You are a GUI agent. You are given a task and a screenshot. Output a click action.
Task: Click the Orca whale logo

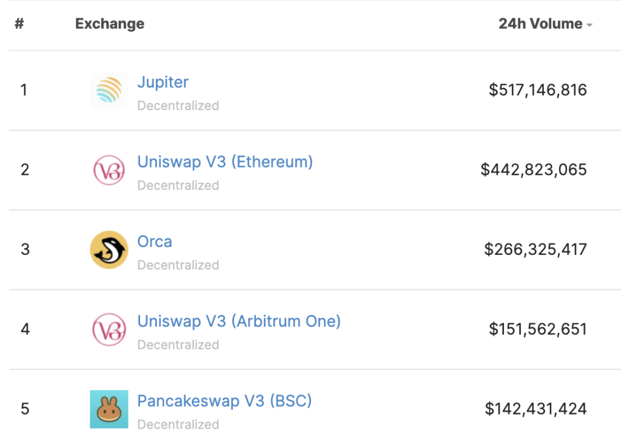coord(109,249)
